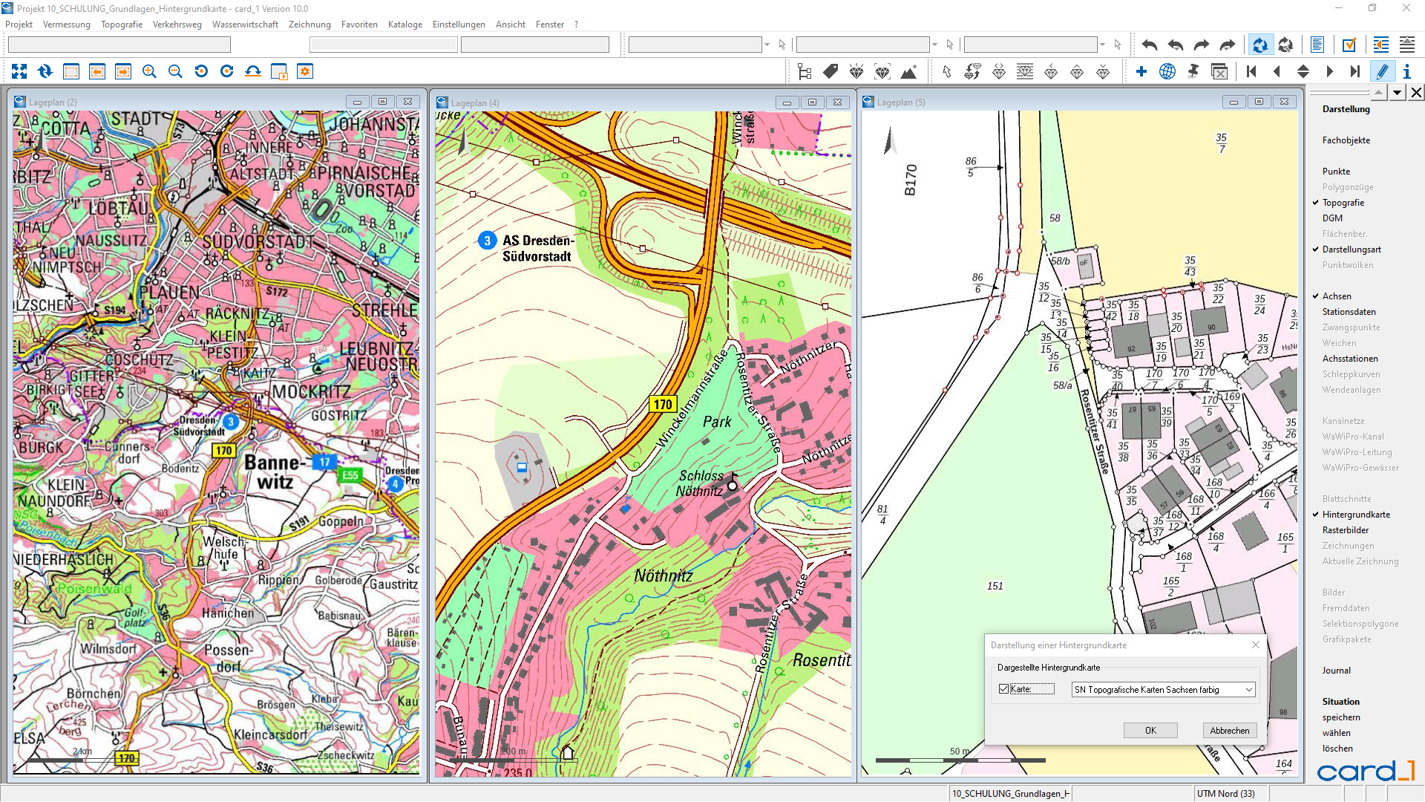Click the structure tree icon
This screenshot has width=1425, height=802.
(805, 71)
